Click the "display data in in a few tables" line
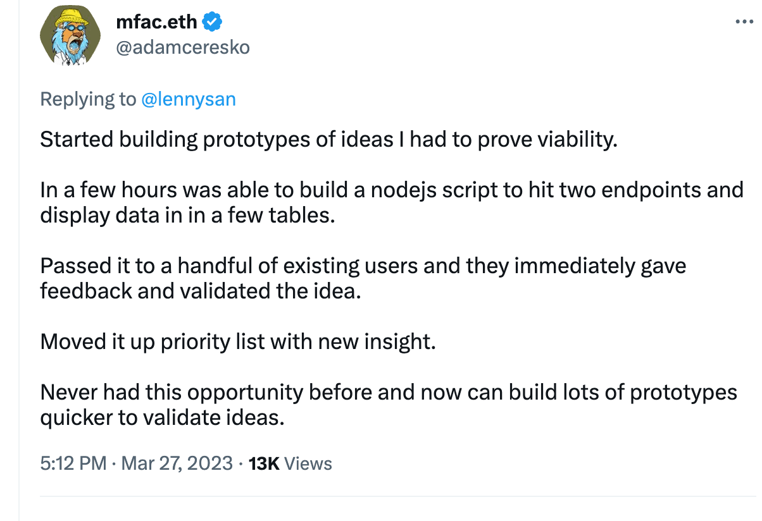This screenshot has width=762, height=521. pos(187,215)
